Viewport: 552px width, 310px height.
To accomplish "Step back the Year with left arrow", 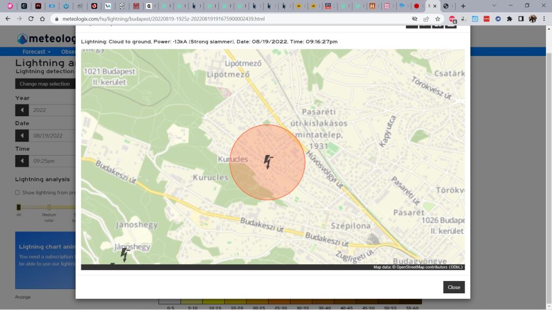I will (22, 110).
